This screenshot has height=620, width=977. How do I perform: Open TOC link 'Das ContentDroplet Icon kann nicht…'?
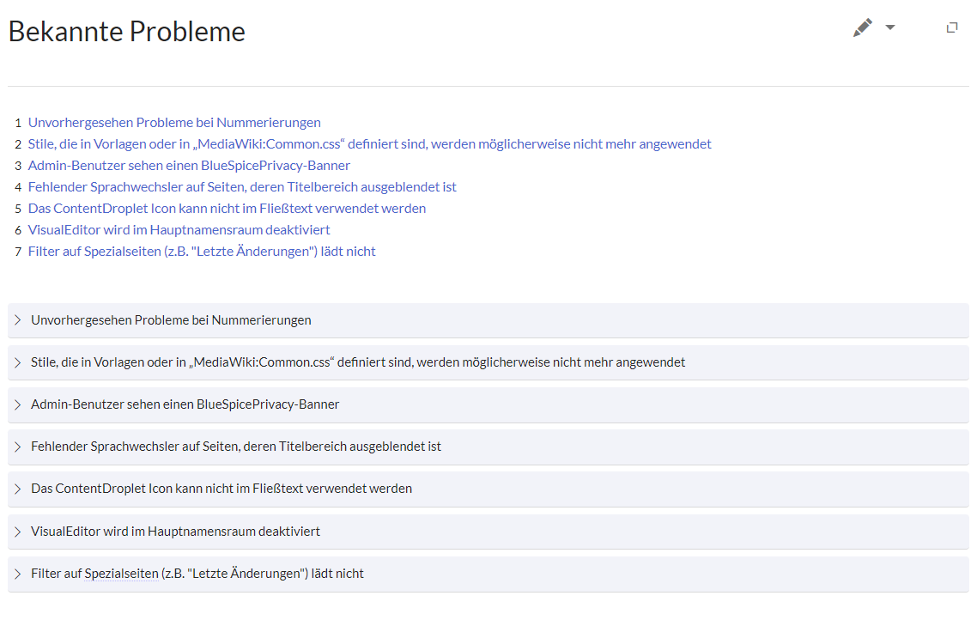(227, 209)
